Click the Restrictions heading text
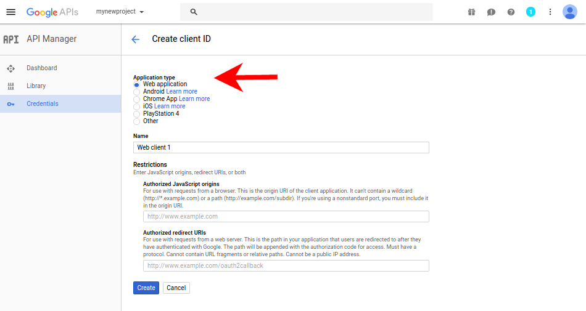586x311 pixels. pos(150,164)
